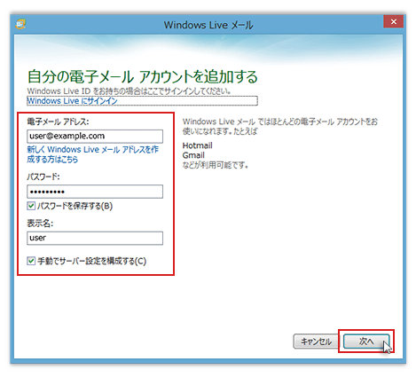Uncheck パスワードを保存する(B) checkbox
Viewport: 416px width, 377px height.
click(x=31, y=206)
